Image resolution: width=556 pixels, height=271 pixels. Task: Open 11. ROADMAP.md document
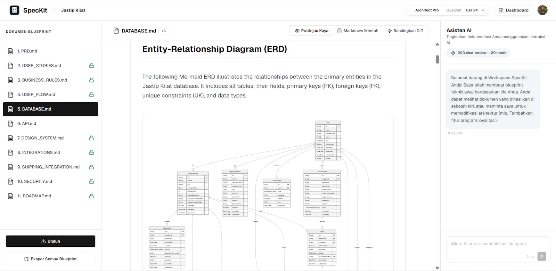[x=50, y=196]
